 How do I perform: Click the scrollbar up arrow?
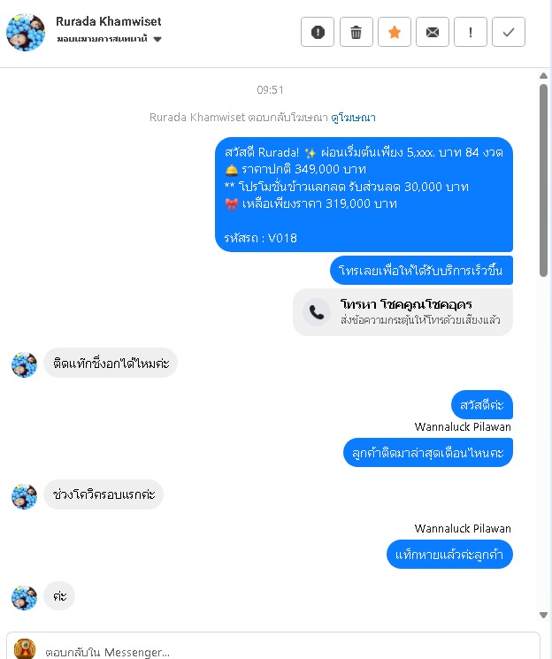pos(543,76)
